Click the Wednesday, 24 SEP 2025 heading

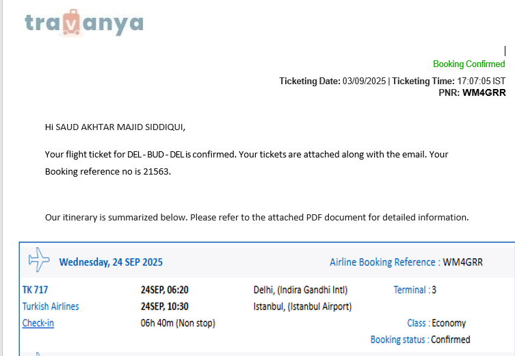tap(111, 262)
